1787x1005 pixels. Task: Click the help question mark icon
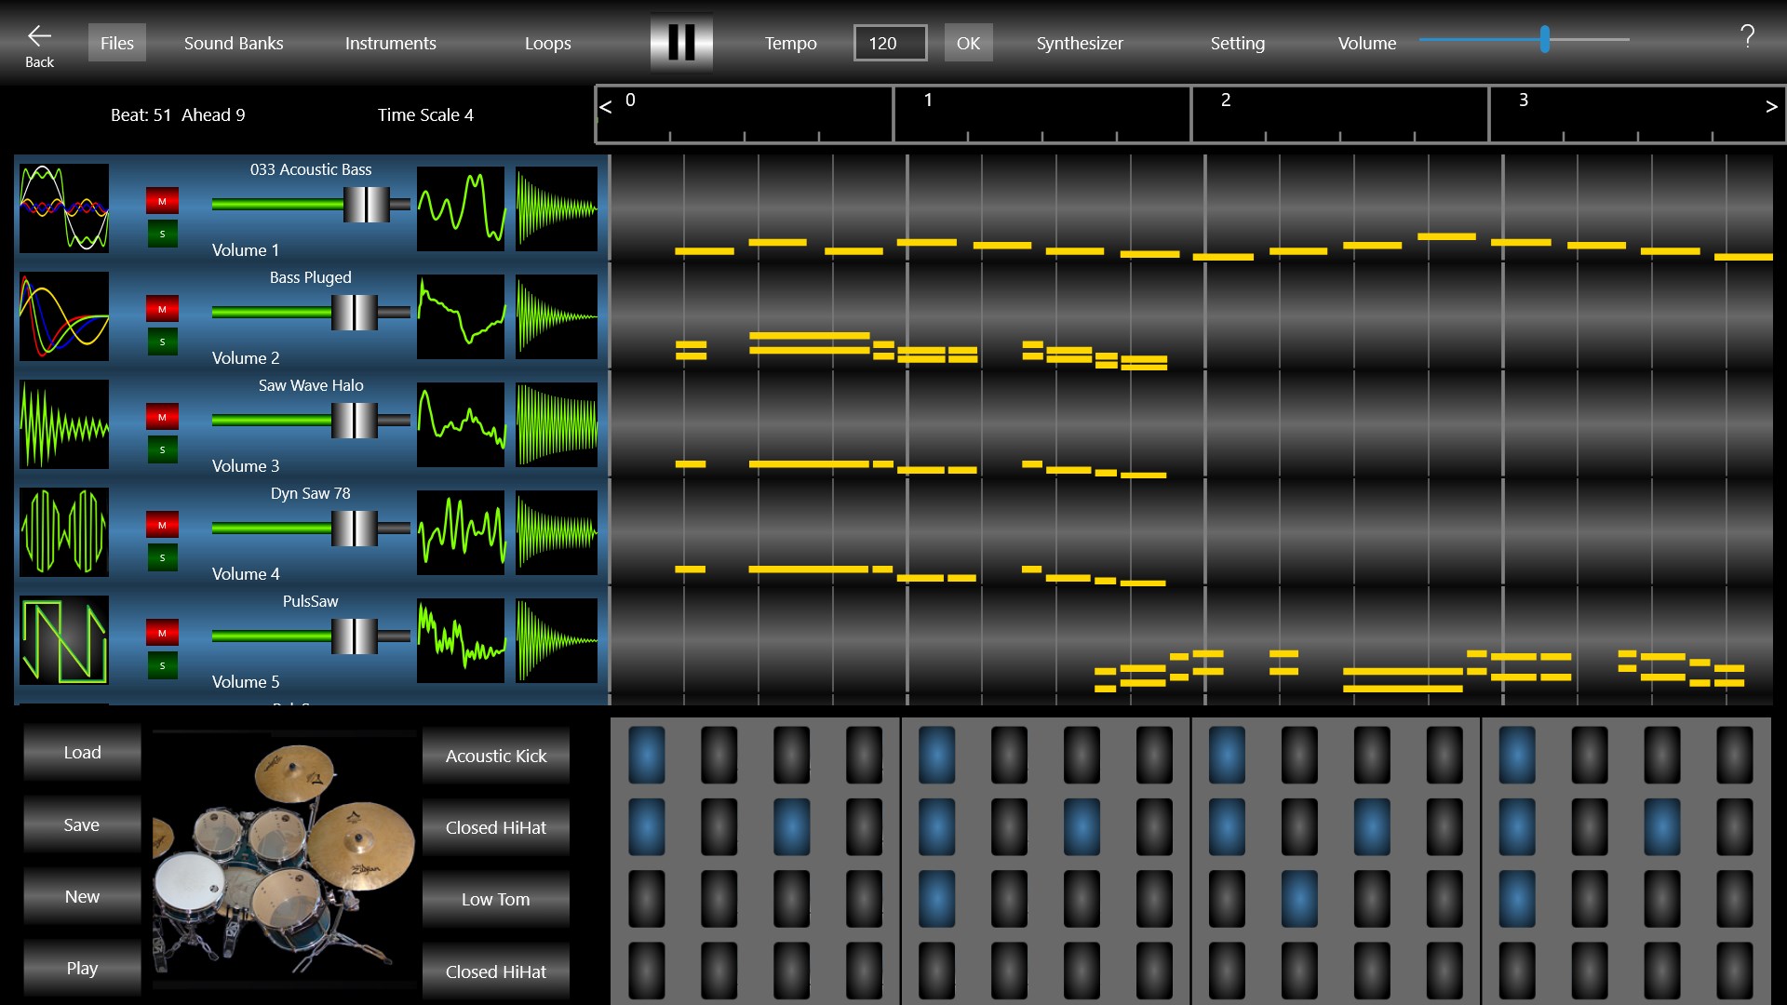pos(1748,37)
